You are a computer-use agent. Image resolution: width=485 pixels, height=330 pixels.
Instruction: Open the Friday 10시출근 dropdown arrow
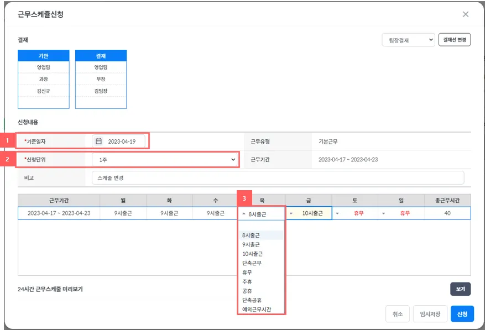pyautogui.click(x=291, y=213)
